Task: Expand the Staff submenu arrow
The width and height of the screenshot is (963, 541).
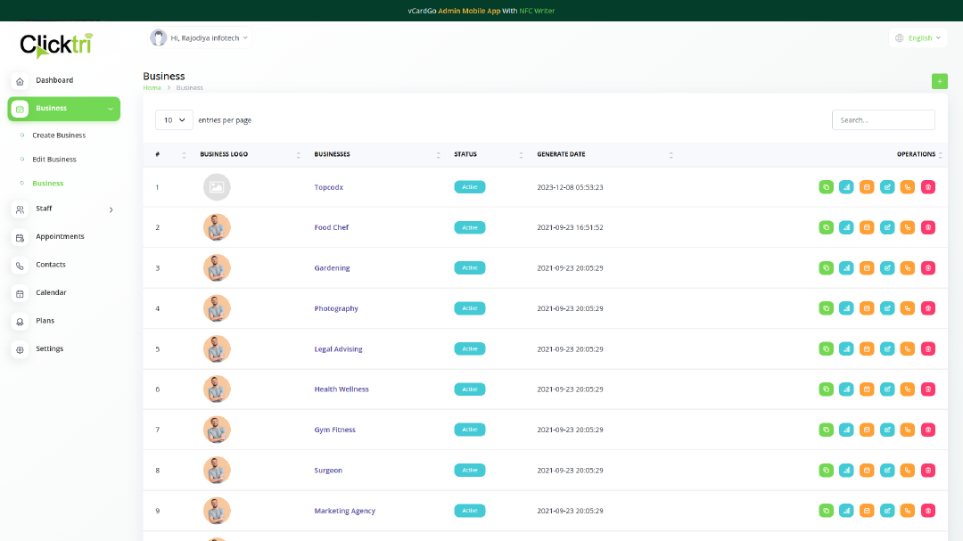Action: [111, 209]
